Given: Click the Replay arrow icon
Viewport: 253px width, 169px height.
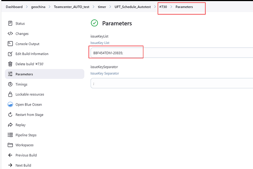Looking at the screenshot, I should [x=10, y=125].
